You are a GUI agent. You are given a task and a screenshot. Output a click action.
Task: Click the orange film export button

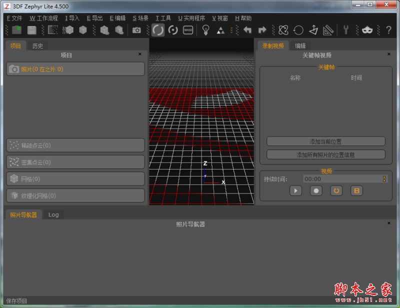pos(356,190)
